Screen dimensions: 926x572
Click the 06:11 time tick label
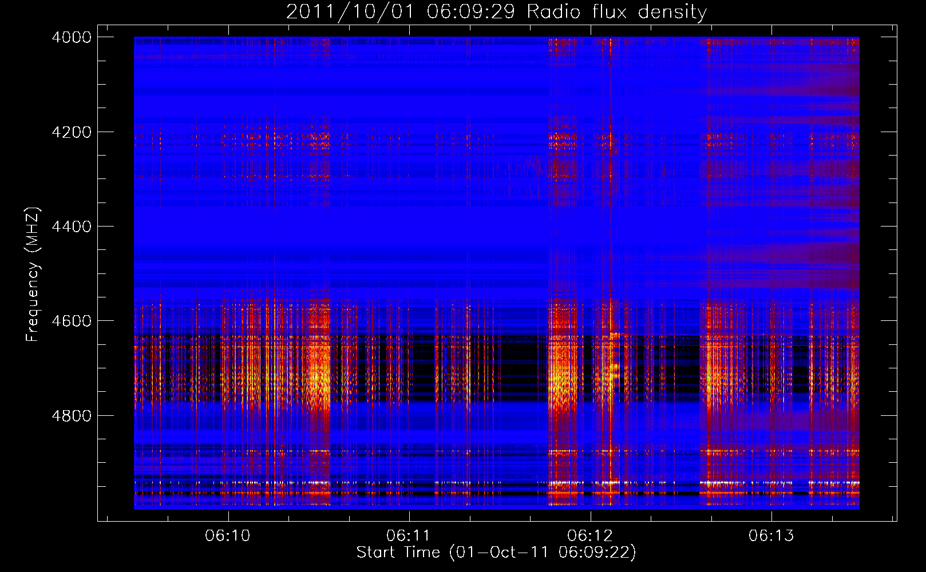409,535
